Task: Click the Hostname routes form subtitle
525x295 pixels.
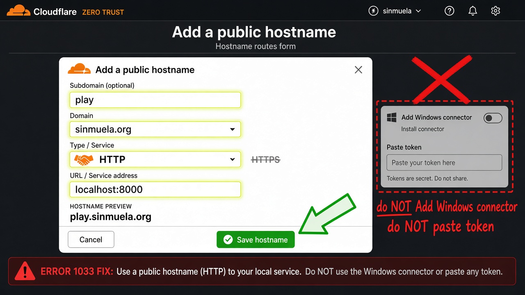Action: tap(256, 46)
